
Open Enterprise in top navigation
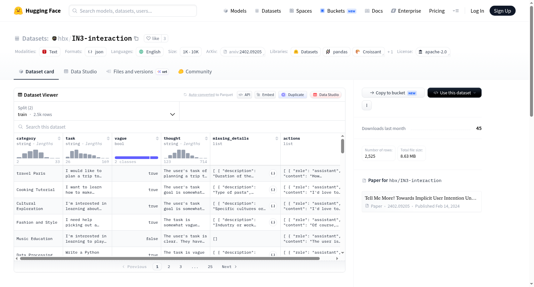point(406,11)
